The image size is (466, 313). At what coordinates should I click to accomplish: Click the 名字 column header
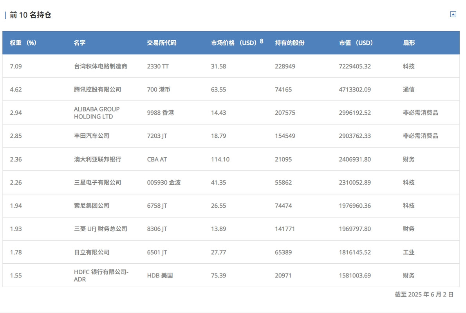[79, 43]
